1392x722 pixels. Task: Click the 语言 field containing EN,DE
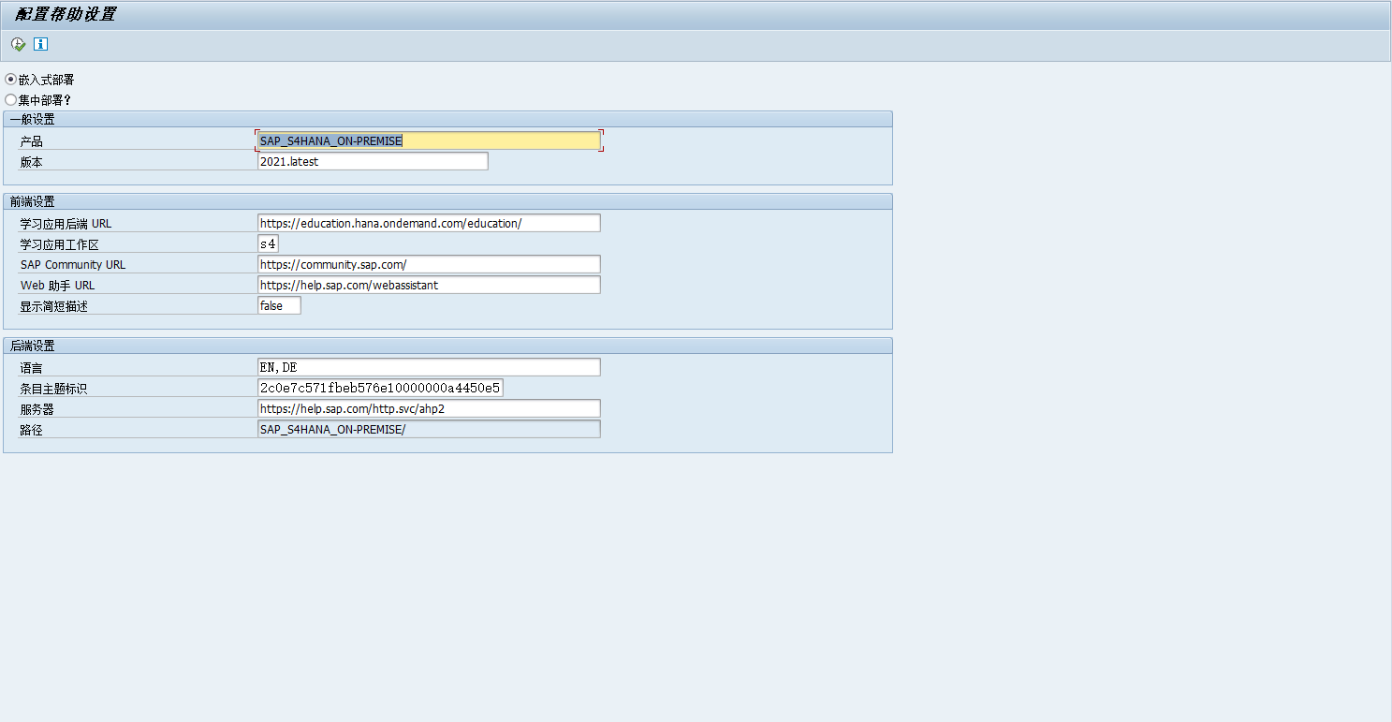(x=429, y=367)
